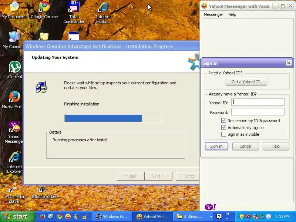Focus the Yahoo! ID text field
296x222 pixels.
point(258,102)
